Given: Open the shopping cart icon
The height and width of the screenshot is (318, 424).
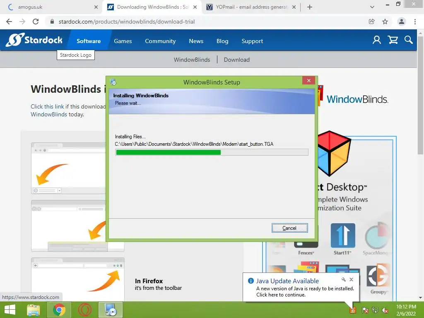Looking at the screenshot, I should 393,40.
